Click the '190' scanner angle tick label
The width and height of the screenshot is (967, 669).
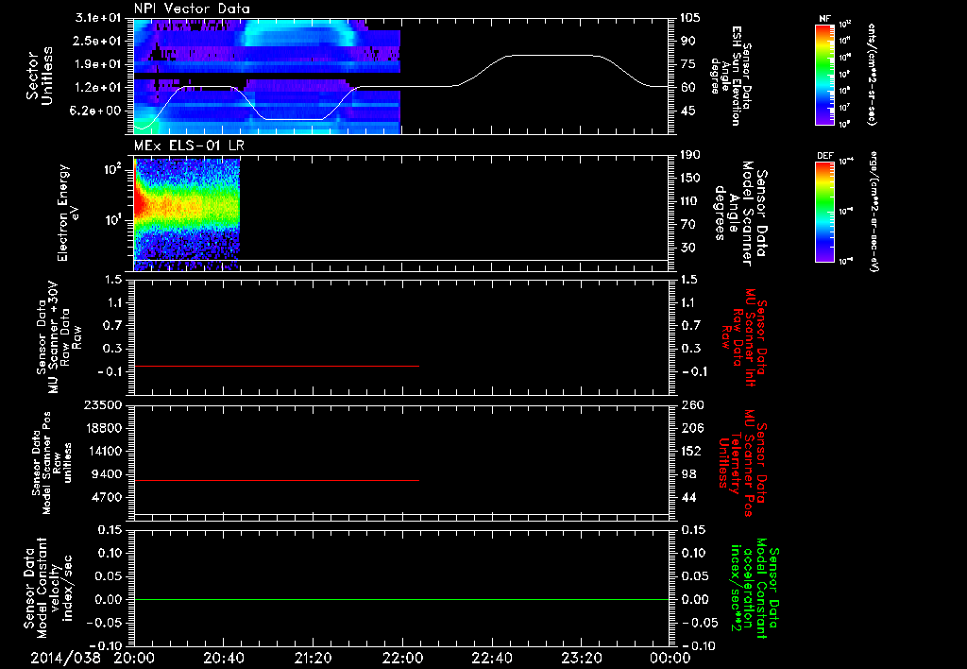coord(690,155)
